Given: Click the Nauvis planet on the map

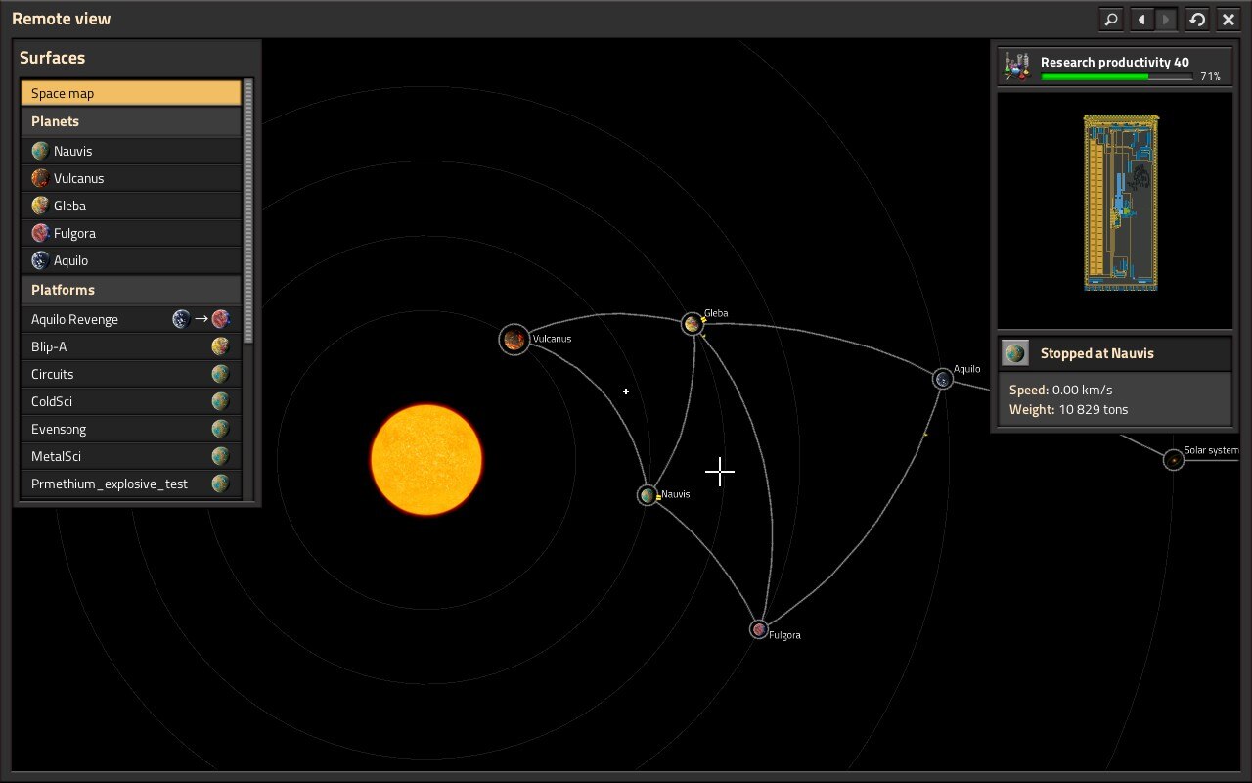Looking at the screenshot, I should point(648,495).
